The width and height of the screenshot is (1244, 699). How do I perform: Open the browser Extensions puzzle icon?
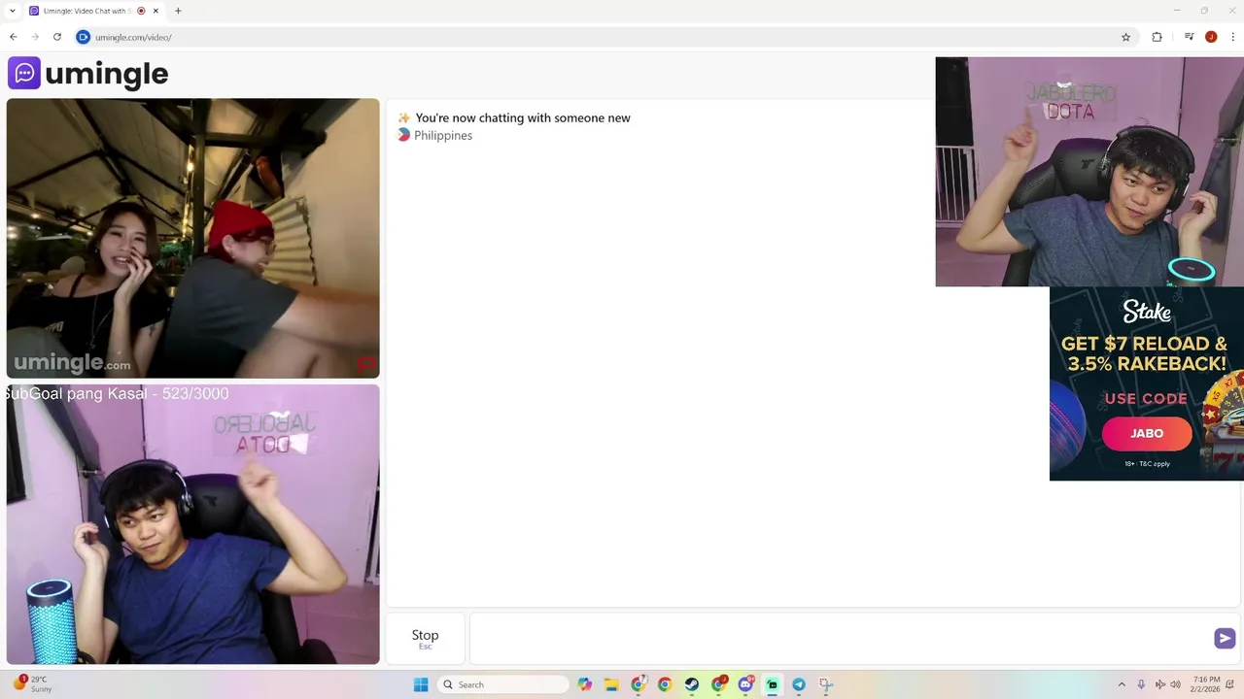[x=1157, y=37]
